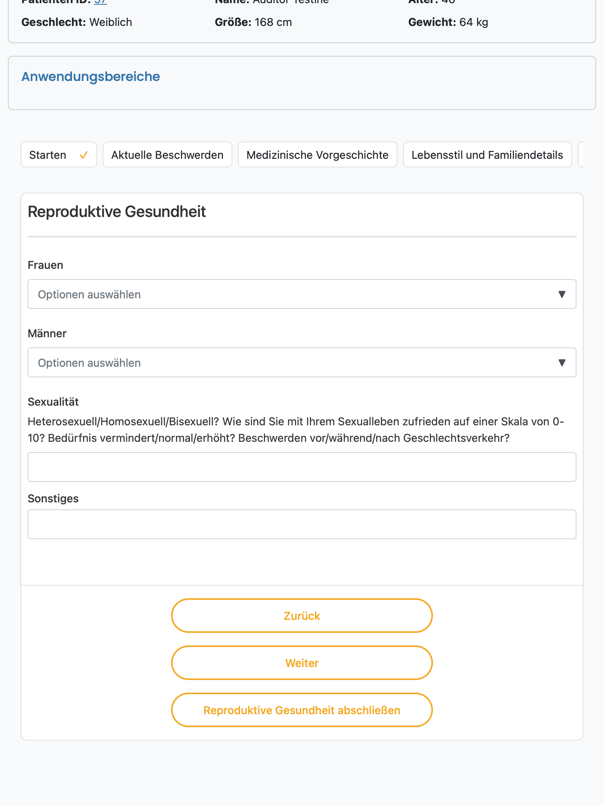This screenshot has height=805, width=604.
Task: Go to the Medizinische Vorgeschichte tab
Action: [x=318, y=154]
